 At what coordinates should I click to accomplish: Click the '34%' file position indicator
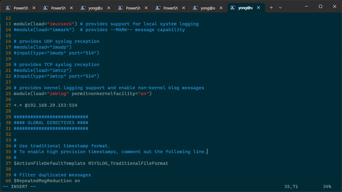click(x=327, y=186)
